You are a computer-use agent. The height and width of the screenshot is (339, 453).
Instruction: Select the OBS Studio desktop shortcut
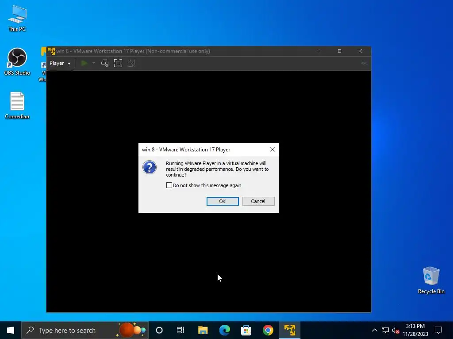tap(17, 62)
